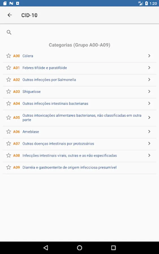
Task: Mark A03 Shiguelose as favorite
Action: pyautogui.click(x=8, y=91)
